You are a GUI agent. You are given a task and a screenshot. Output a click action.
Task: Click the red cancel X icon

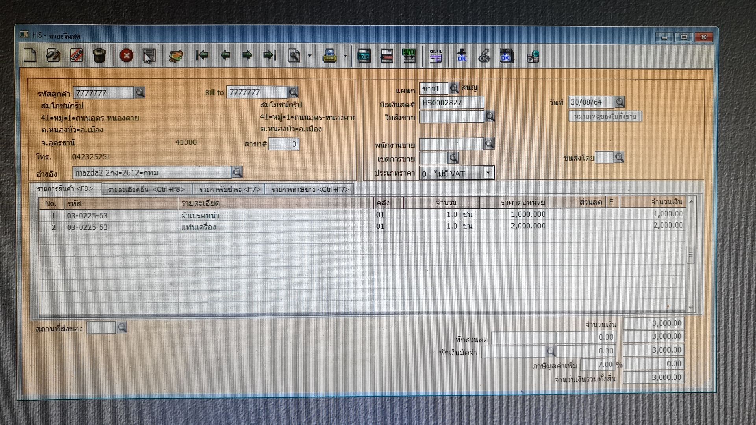pos(126,55)
